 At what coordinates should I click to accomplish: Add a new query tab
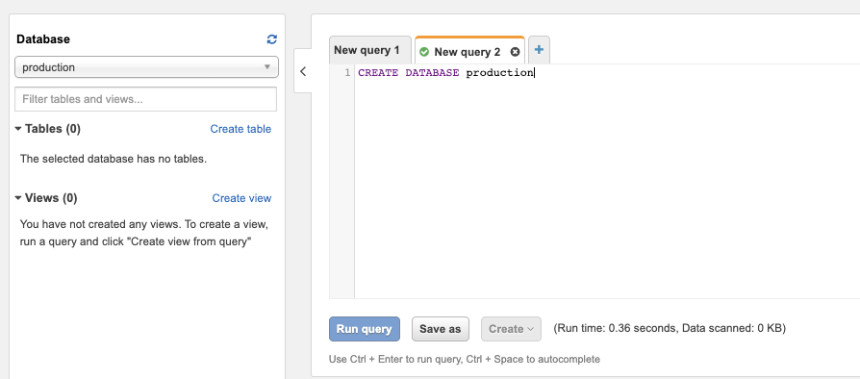539,50
